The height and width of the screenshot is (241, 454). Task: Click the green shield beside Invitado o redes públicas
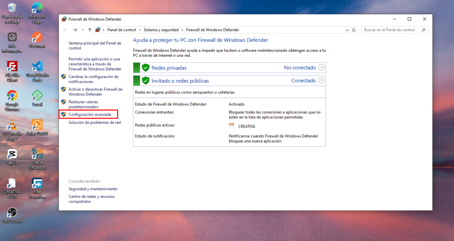[145, 80]
